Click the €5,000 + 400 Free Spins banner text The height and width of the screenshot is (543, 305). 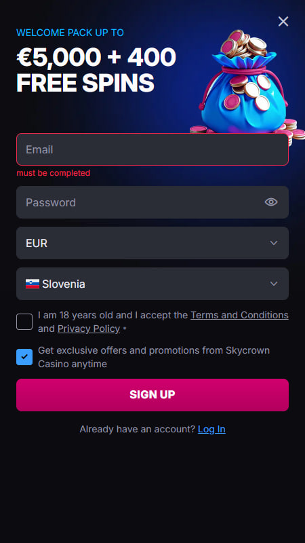(96, 70)
